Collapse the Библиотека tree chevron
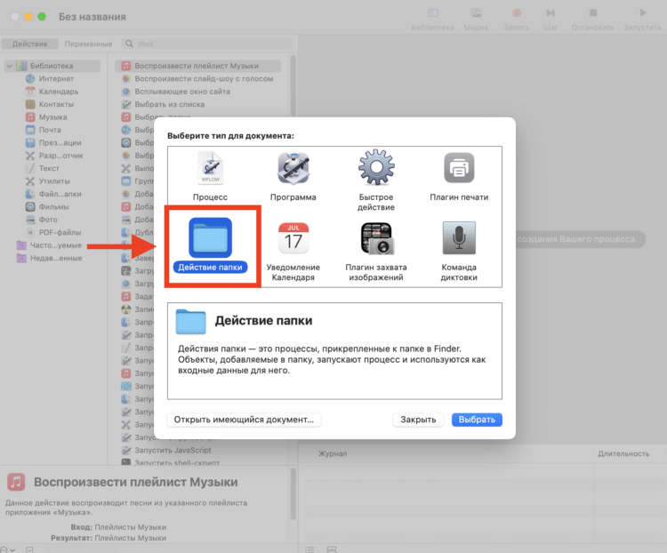 tap(10, 66)
